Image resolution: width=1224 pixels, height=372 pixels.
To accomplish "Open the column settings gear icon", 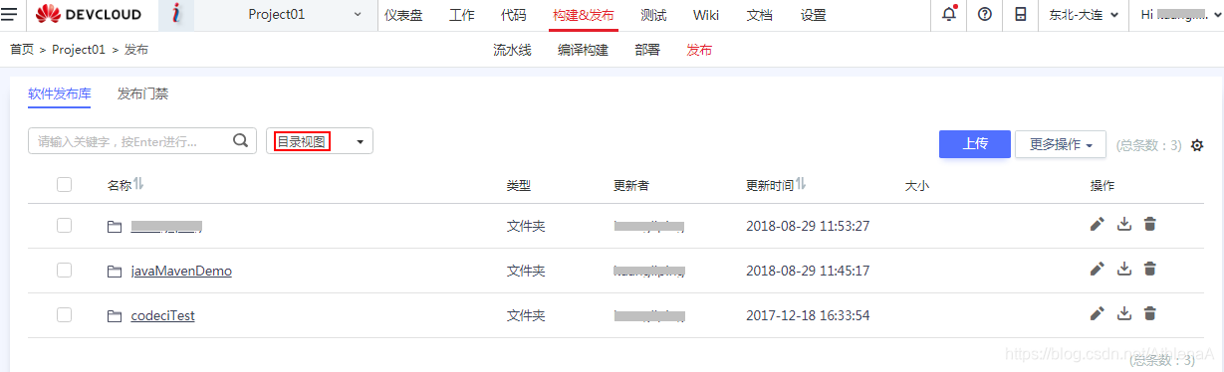I will (x=1197, y=145).
